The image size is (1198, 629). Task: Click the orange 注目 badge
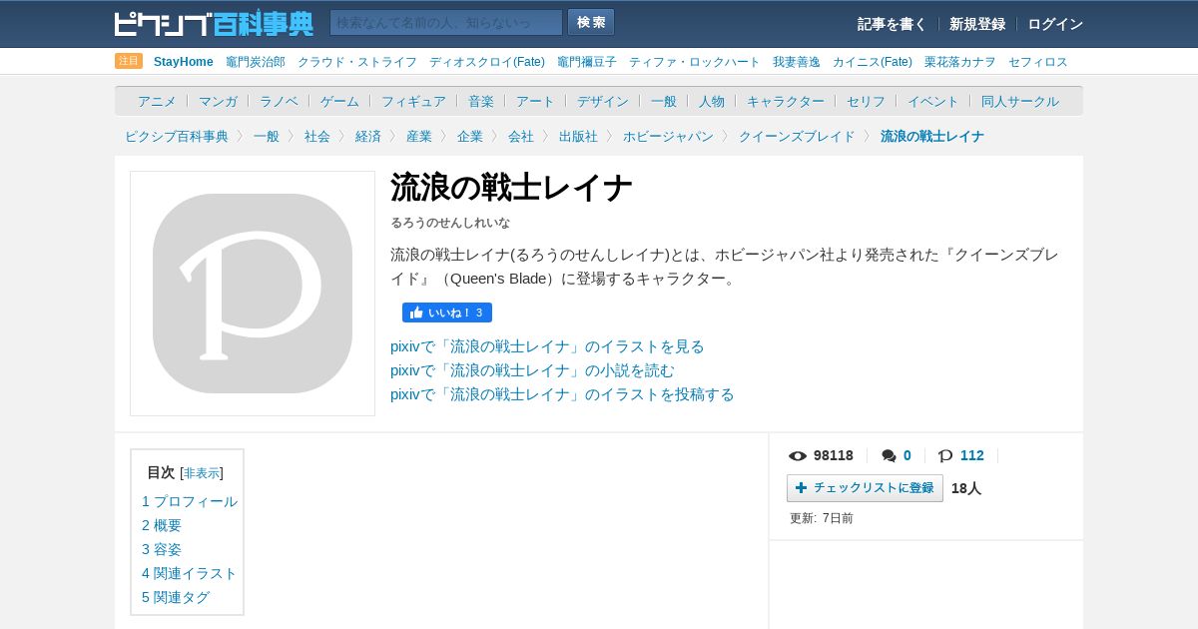pyautogui.click(x=129, y=61)
